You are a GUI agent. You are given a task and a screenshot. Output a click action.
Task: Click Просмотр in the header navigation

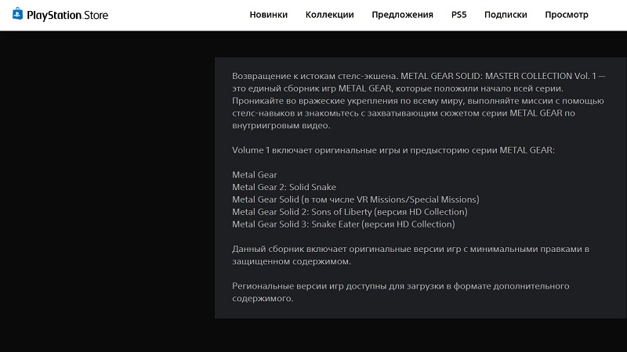pos(566,15)
